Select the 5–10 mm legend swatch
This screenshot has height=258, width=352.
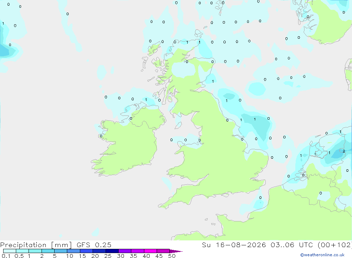pos(61,251)
